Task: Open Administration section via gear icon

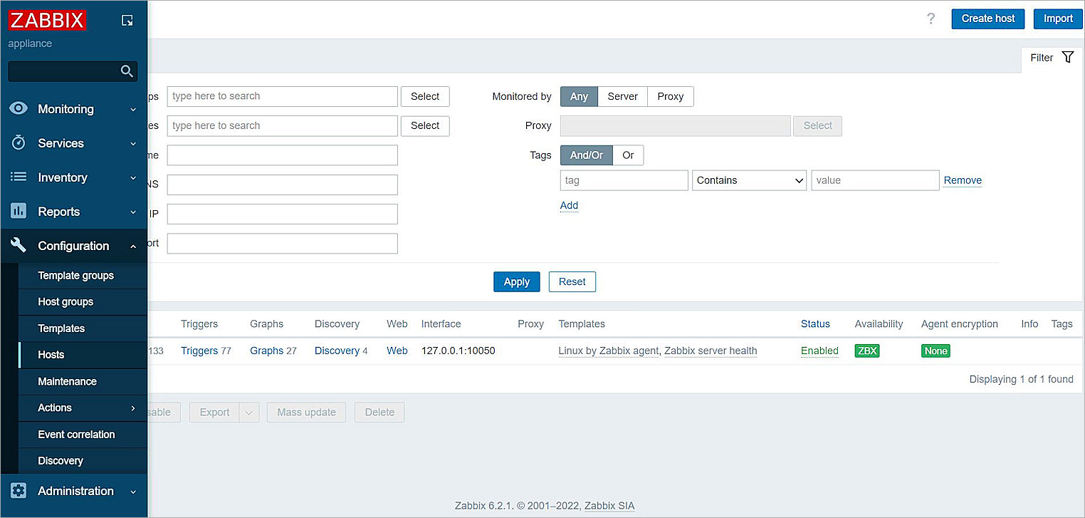Action: (x=19, y=491)
